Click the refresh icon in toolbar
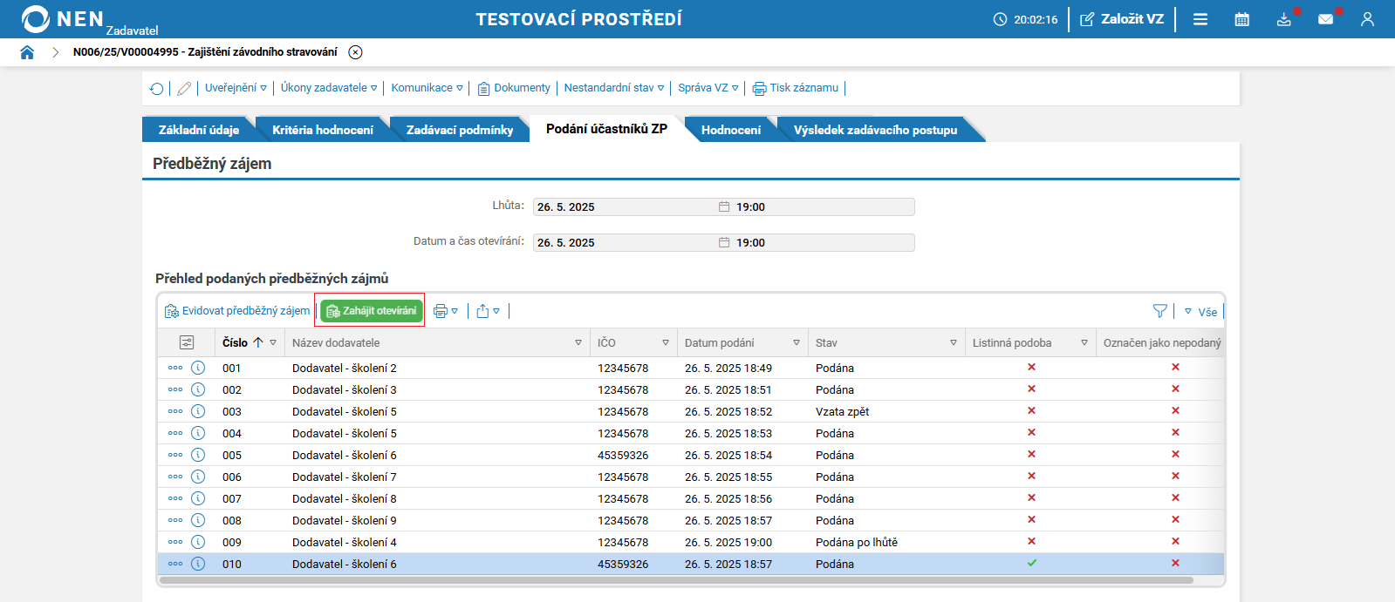This screenshot has height=602, width=1395. 157,89
